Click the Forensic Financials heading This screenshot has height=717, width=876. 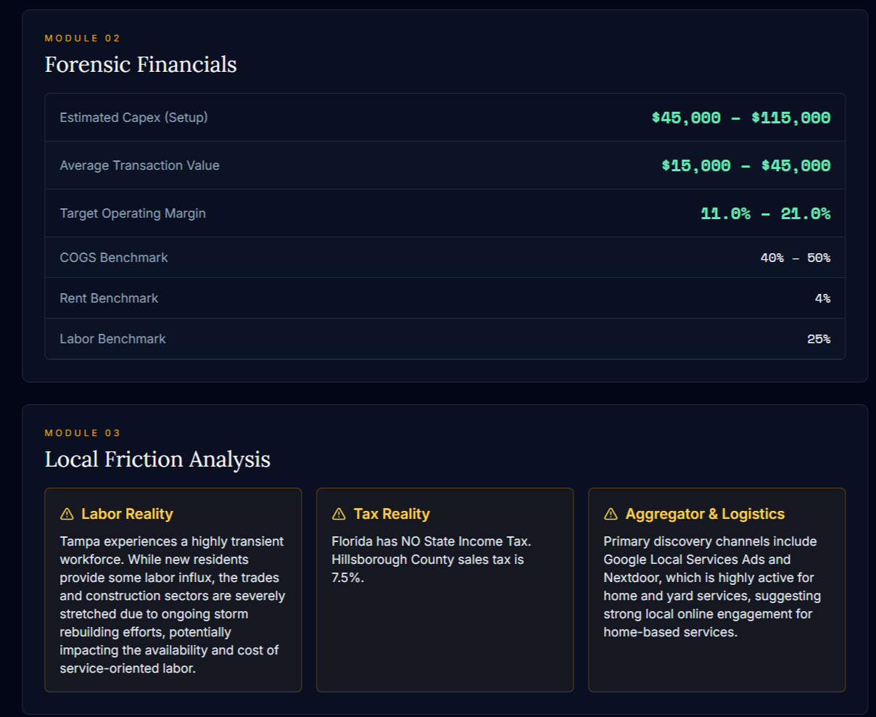pos(141,65)
